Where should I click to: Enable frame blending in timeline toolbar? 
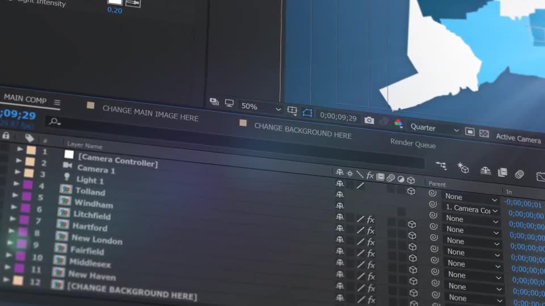[502, 172]
